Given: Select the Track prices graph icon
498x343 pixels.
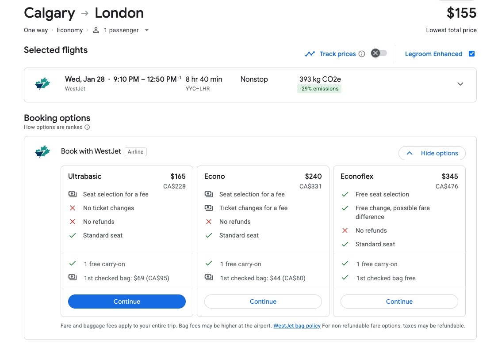Looking at the screenshot, I should click(310, 53).
